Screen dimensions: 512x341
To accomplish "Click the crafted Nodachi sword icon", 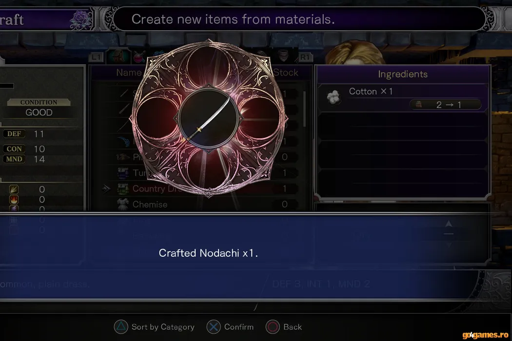I will click(x=208, y=119).
